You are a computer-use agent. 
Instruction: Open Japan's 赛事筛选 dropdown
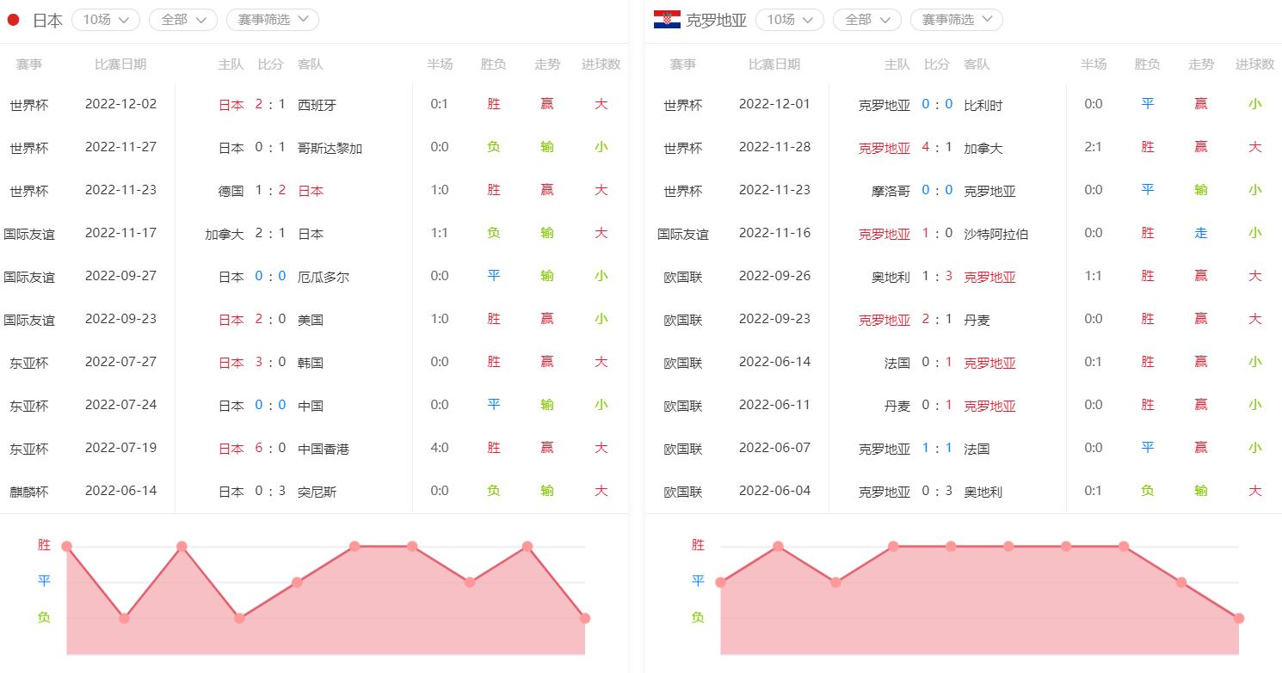tap(272, 20)
